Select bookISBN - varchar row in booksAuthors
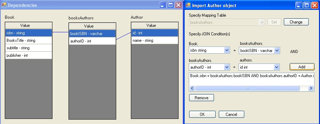The width and height of the screenshot is (320, 124). pos(92,34)
